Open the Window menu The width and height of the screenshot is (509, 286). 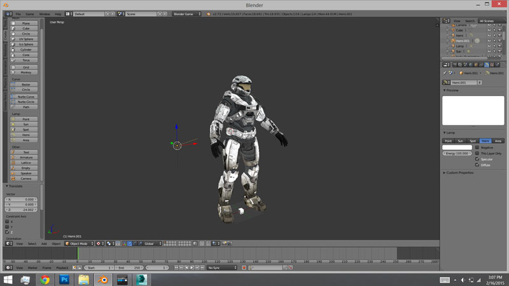click(x=45, y=14)
